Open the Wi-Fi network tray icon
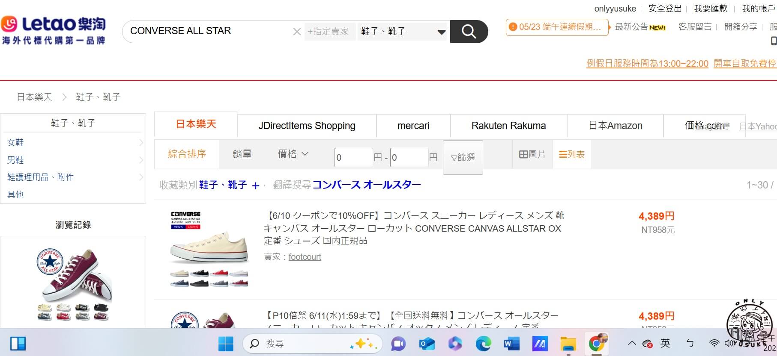This screenshot has height=356, width=777. [714, 343]
